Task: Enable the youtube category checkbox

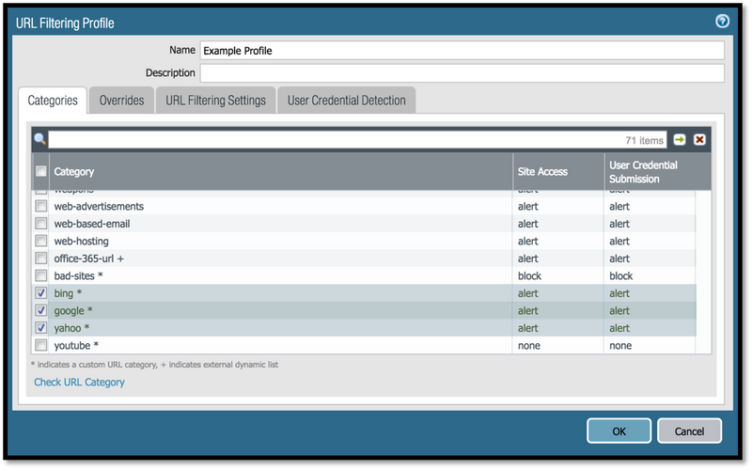Action: click(40, 345)
